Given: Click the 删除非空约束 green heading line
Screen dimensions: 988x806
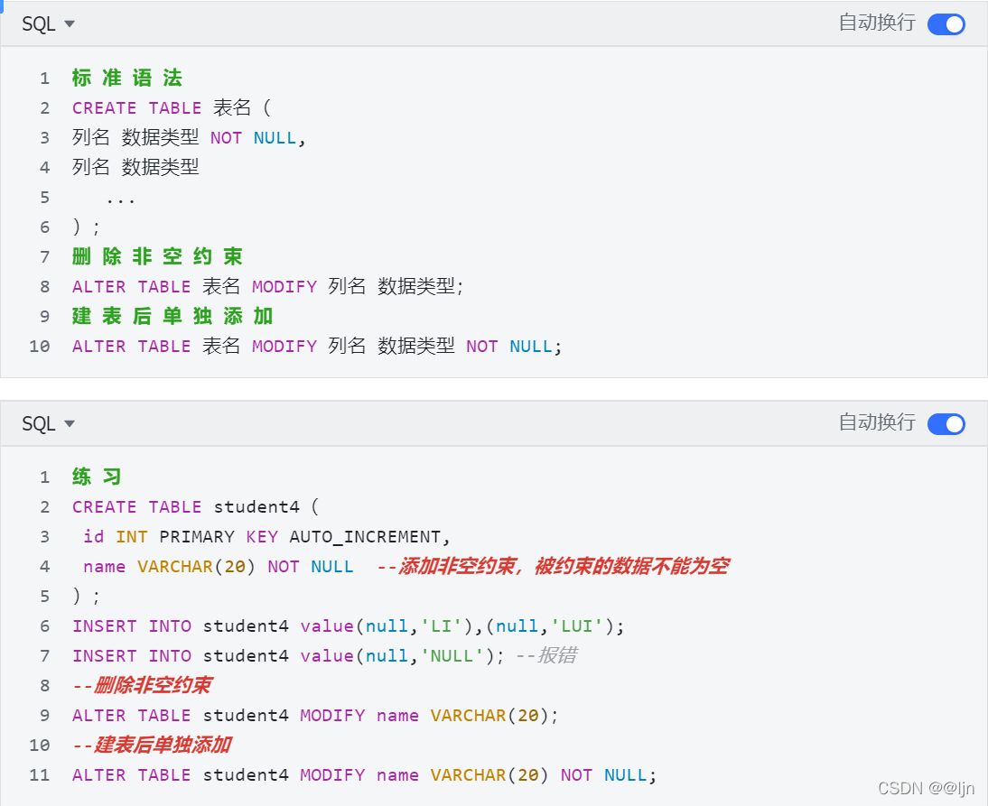Looking at the screenshot, I should click(x=157, y=257).
